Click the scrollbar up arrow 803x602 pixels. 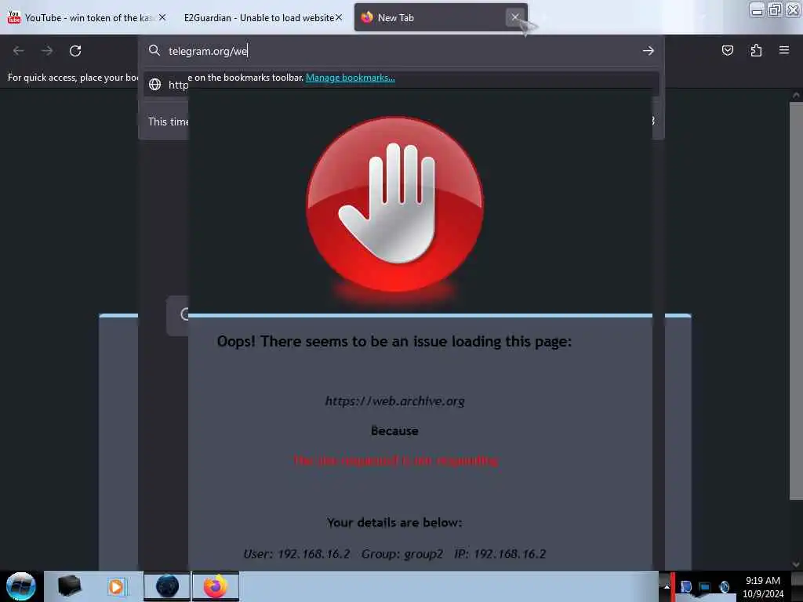tap(796, 95)
